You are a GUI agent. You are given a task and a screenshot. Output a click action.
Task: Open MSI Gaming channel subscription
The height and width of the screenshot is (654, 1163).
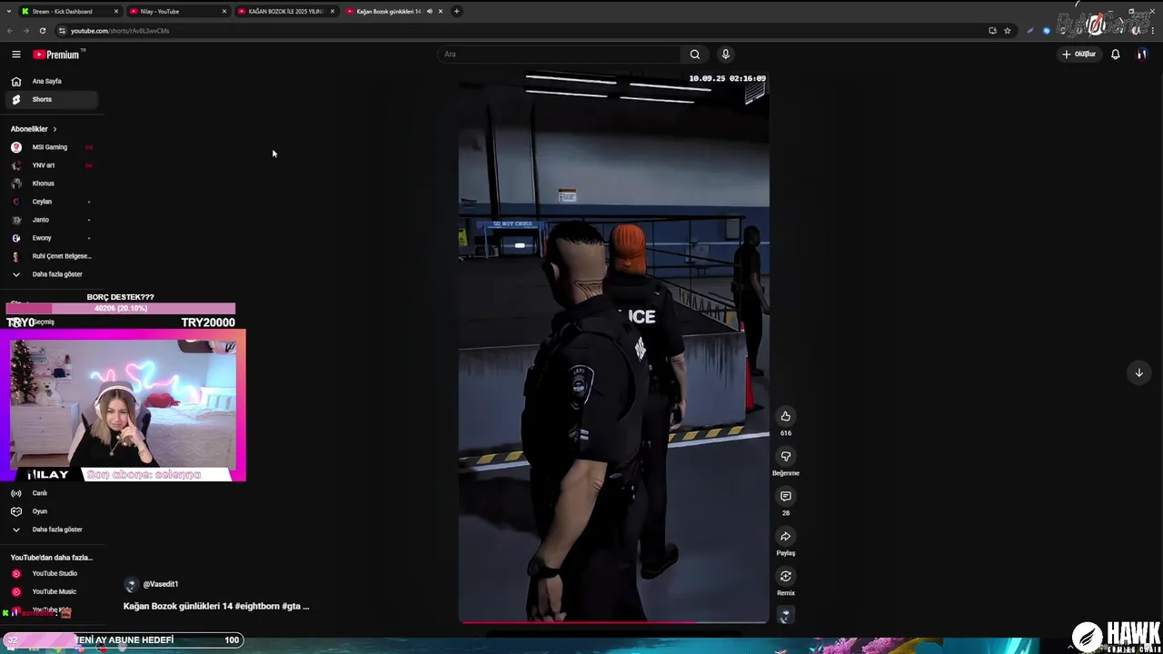(50, 147)
